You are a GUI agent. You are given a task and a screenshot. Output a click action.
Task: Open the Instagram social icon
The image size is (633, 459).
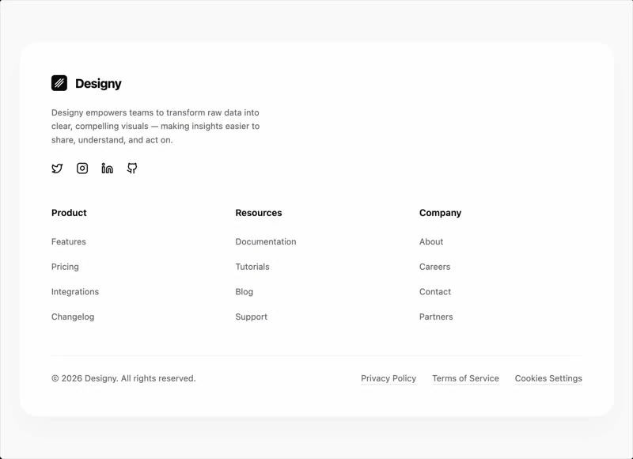82,169
